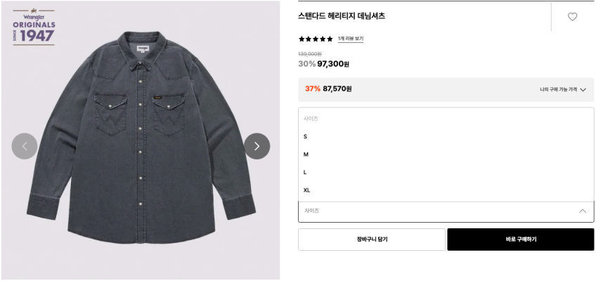596x281 pixels.
Task: Click the 30% 97,300원 sale price
Action: [324, 64]
